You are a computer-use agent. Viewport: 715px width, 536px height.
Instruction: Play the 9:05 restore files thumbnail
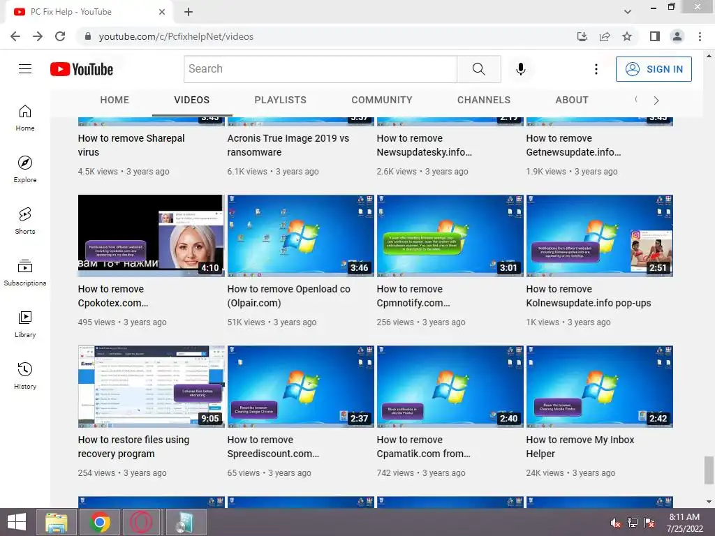(x=151, y=387)
